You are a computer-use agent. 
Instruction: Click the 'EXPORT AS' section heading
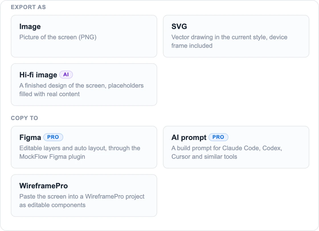[28, 7]
